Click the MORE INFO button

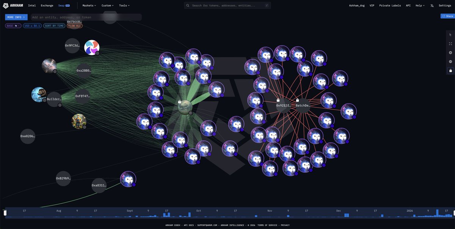(16, 17)
